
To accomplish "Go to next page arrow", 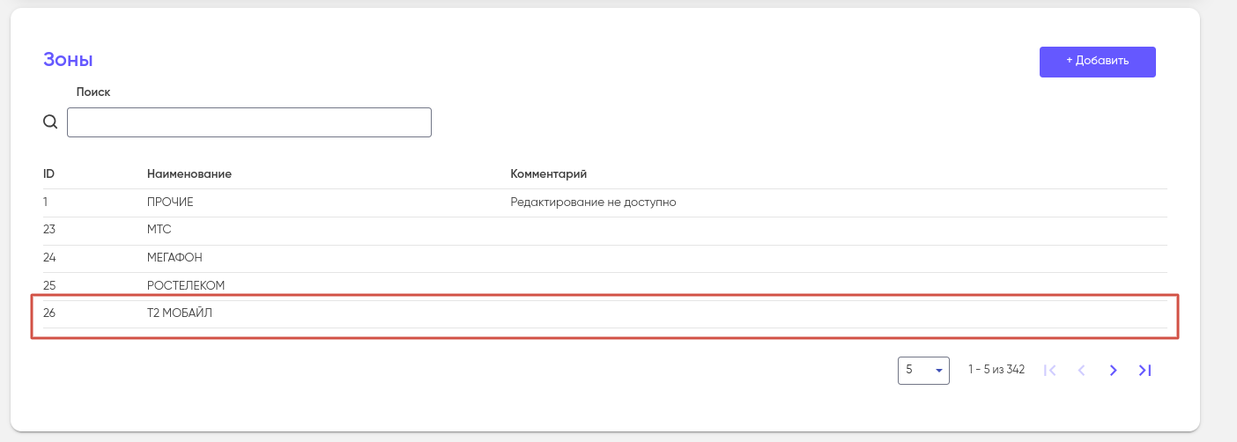I will pyautogui.click(x=1113, y=371).
